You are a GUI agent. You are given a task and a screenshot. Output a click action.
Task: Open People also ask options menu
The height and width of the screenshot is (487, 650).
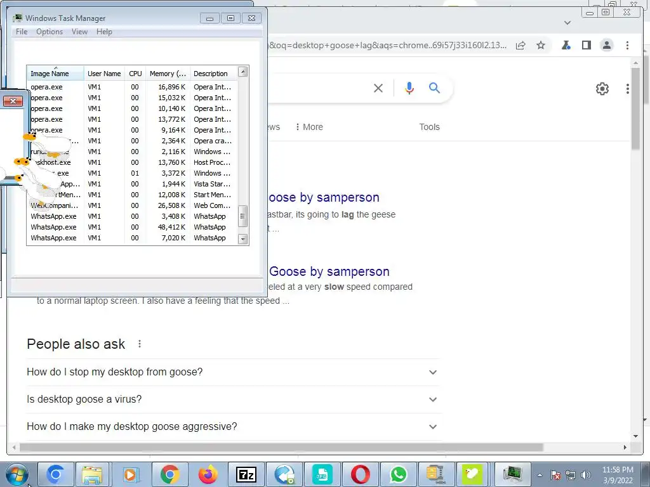click(x=140, y=344)
